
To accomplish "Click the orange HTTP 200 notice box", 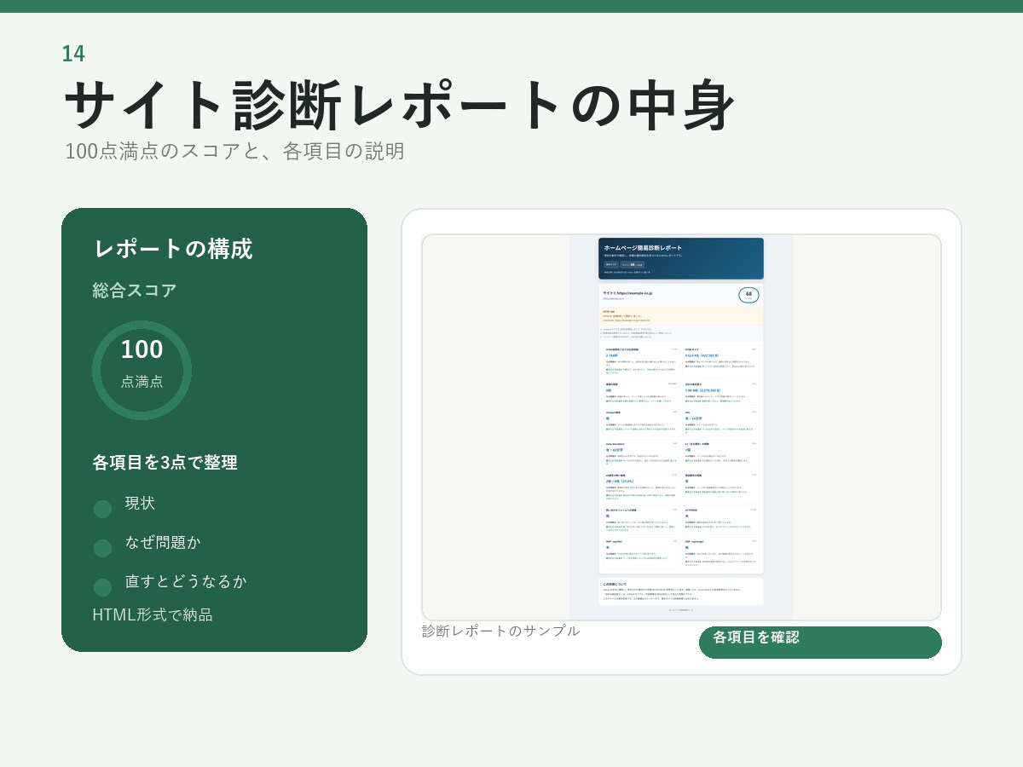I will point(681,315).
